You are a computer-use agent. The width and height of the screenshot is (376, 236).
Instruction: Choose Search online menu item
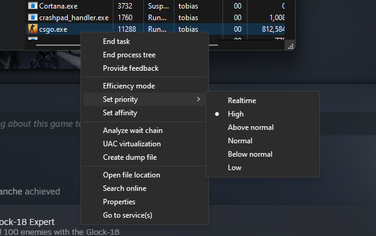[x=124, y=188]
